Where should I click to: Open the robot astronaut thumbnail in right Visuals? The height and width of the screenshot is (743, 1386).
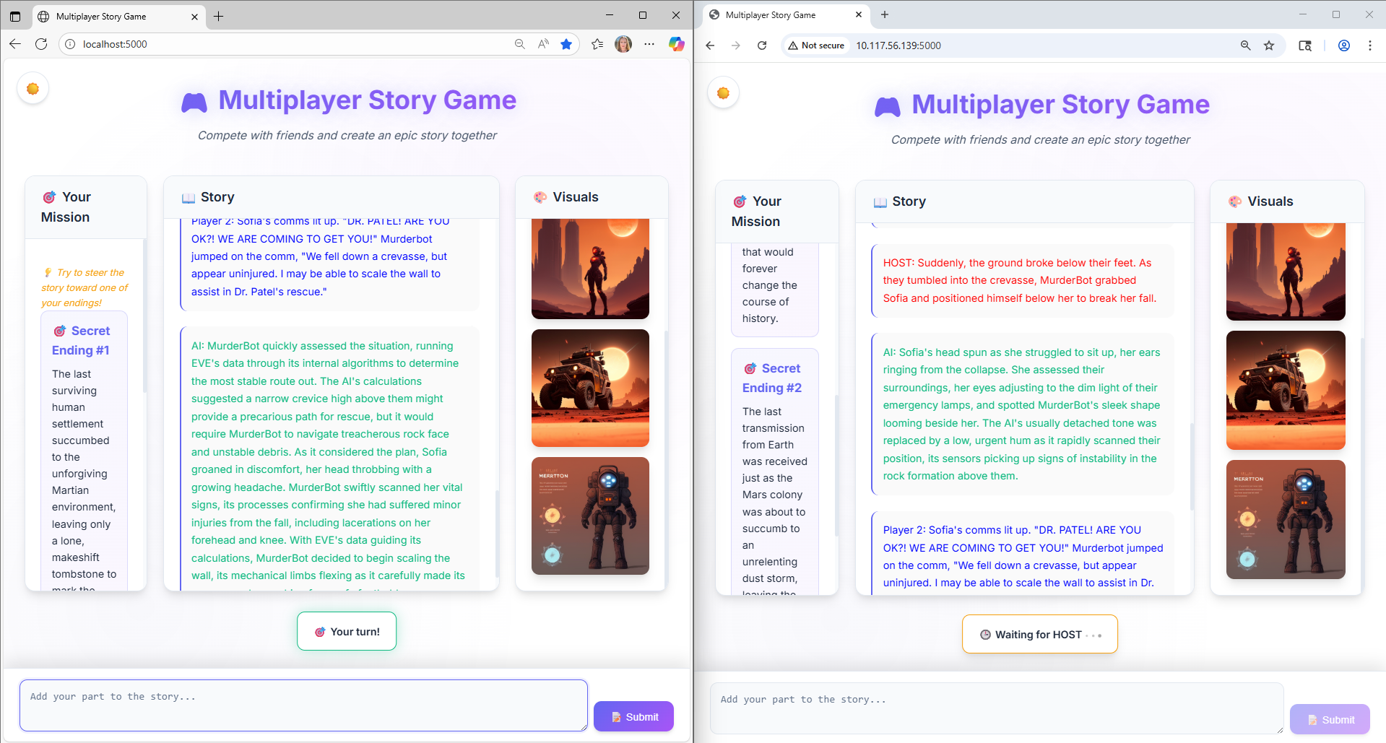tap(1285, 519)
